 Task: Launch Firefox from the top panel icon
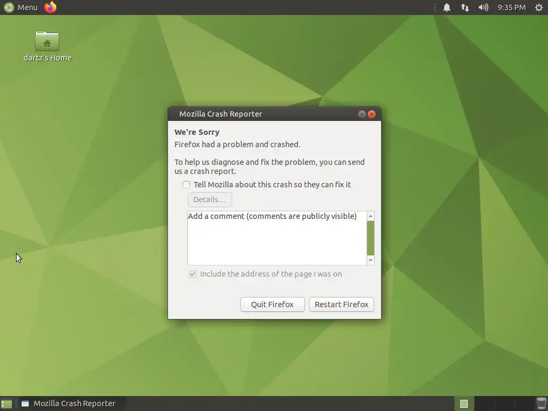50,7
